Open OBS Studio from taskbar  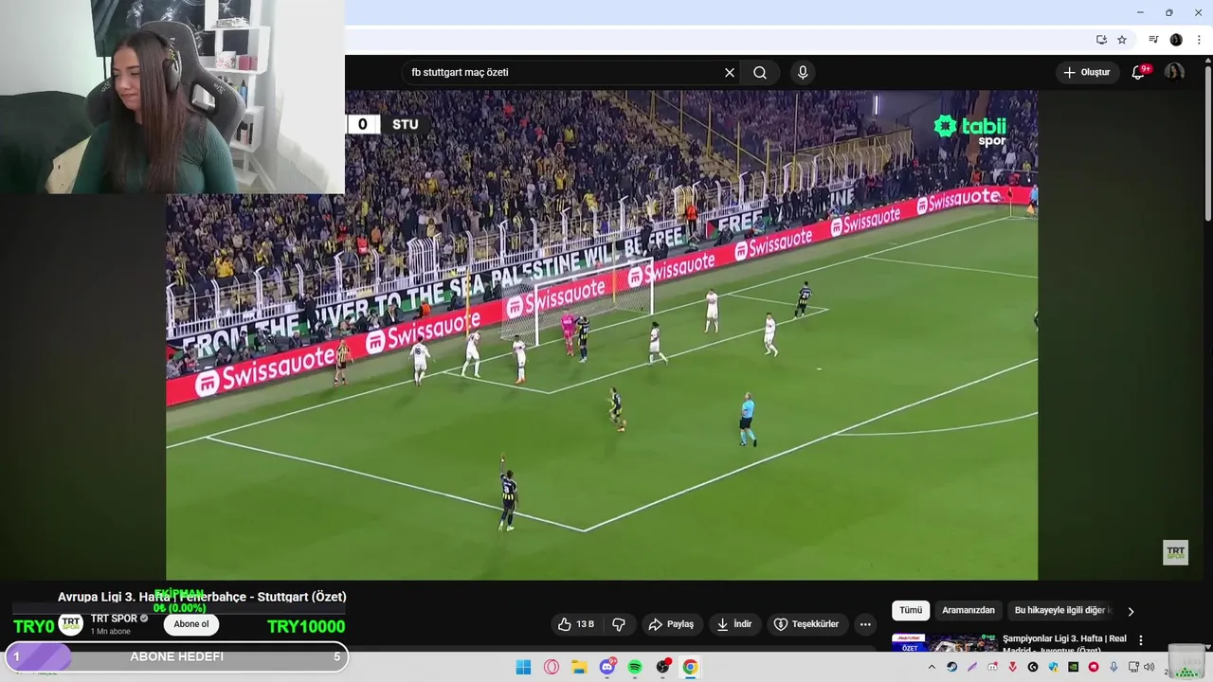pos(663,667)
